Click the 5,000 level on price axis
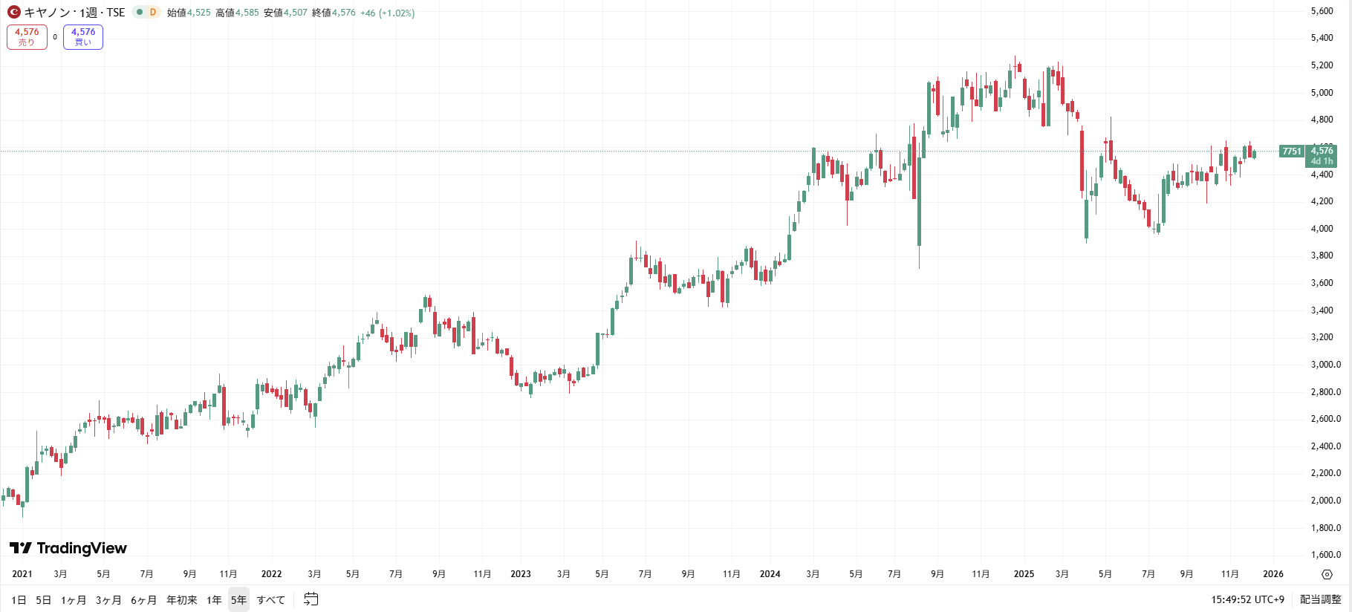Viewport: 1352px width, 612px height. tap(1322, 93)
